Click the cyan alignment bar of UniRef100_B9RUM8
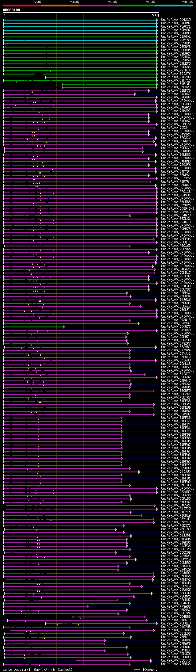 coord(81,33)
